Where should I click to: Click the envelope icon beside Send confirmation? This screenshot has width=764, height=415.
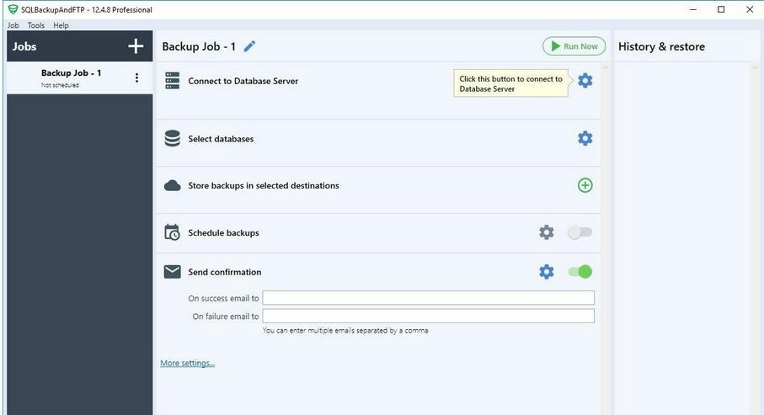click(172, 272)
